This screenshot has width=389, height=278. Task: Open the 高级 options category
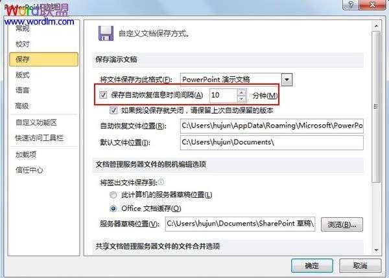22,106
